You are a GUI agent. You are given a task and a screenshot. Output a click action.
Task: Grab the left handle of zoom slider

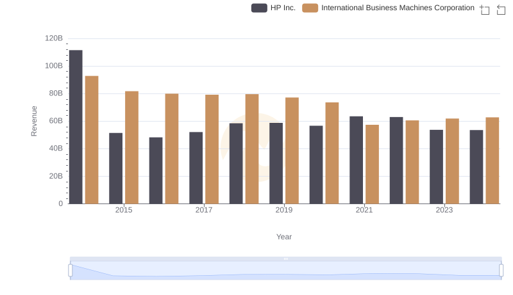(71, 271)
